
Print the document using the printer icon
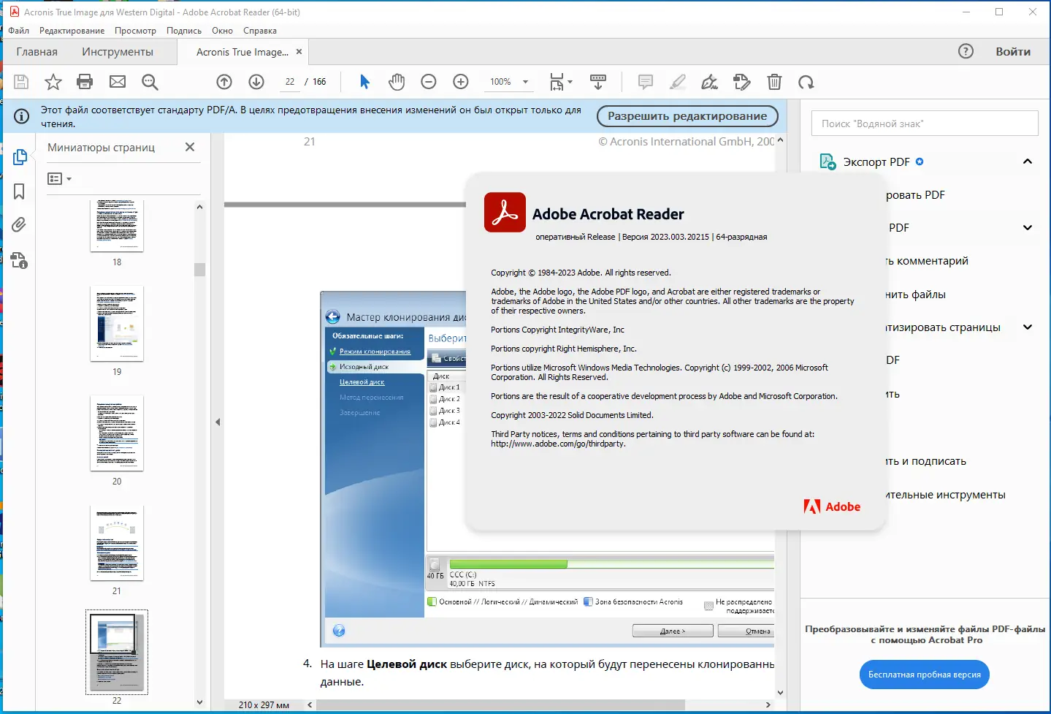pyautogui.click(x=85, y=82)
